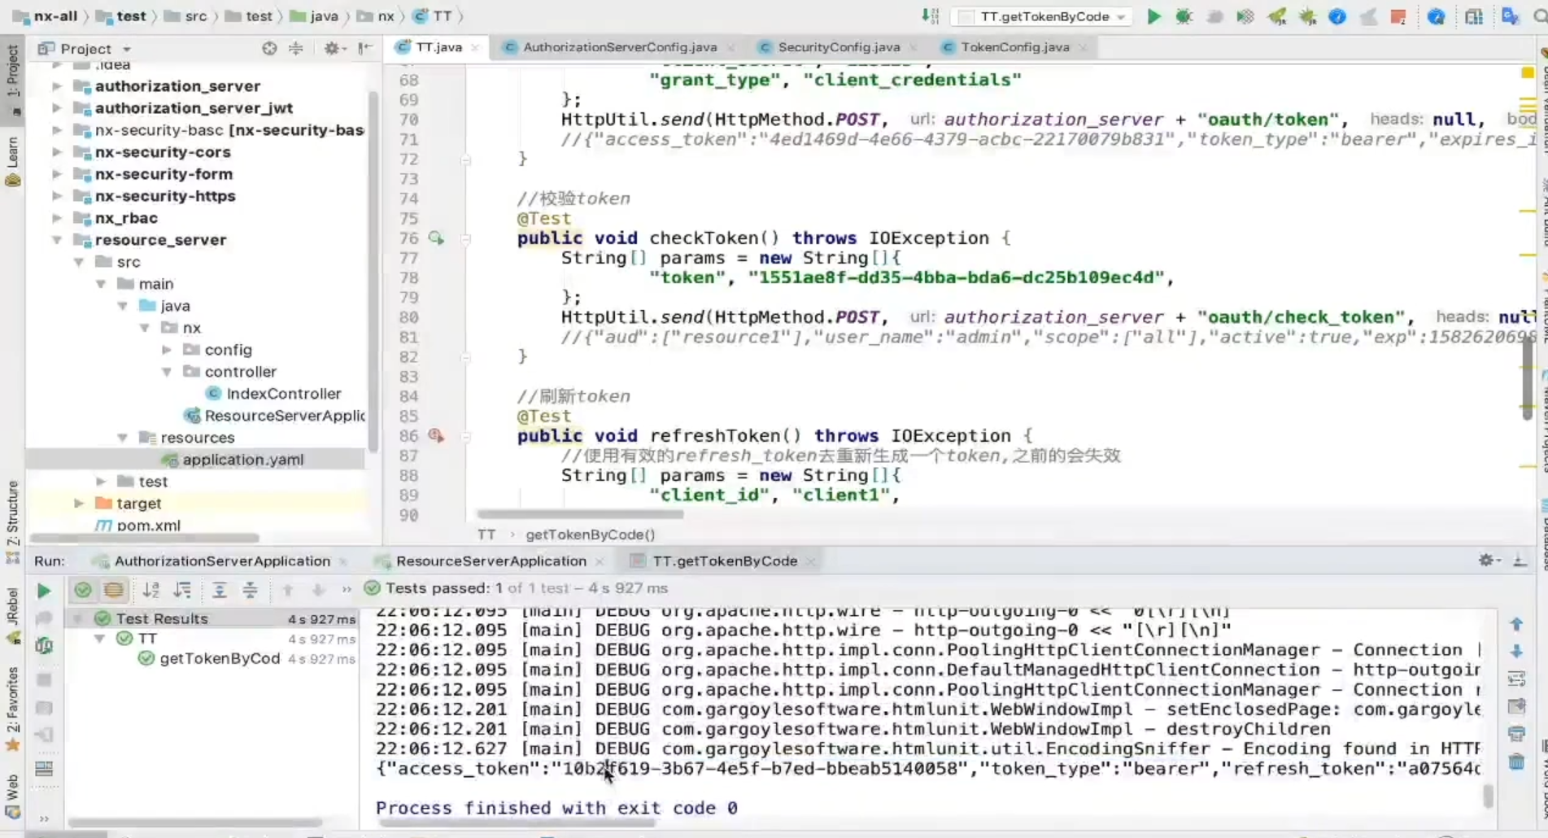Expand the nx-security-cors module
1548x838 pixels.
coord(57,151)
